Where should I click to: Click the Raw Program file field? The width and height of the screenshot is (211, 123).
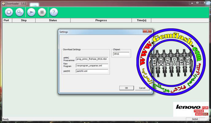[92, 65]
